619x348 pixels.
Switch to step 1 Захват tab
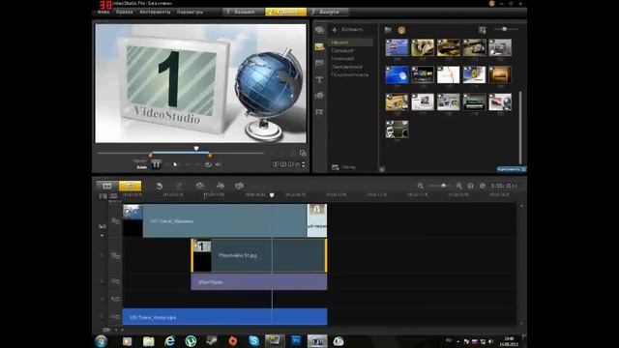[x=244, y=12]
